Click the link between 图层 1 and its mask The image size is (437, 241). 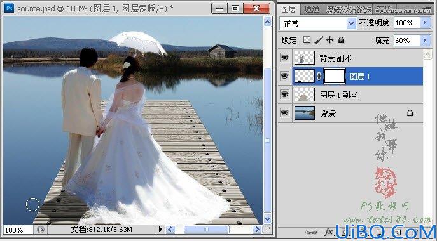pyautogui.click(x=319, y=76)
